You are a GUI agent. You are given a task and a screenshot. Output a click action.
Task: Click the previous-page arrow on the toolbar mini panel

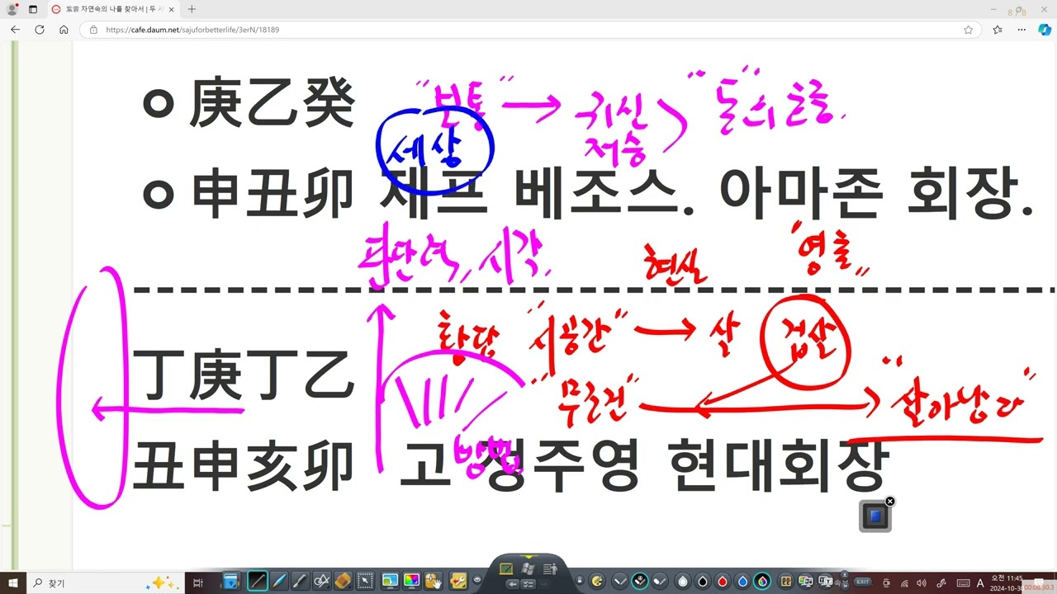coord(513,584)
